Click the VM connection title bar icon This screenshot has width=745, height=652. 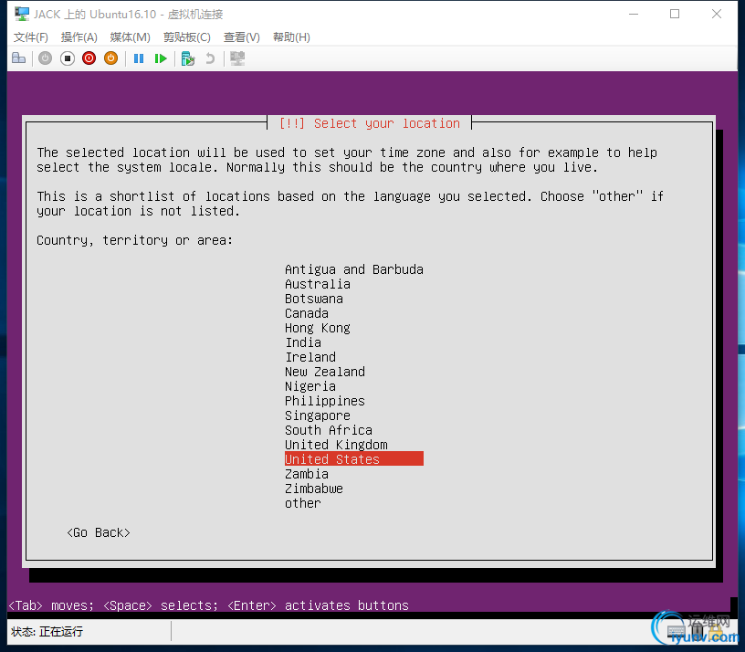point(21,15)
